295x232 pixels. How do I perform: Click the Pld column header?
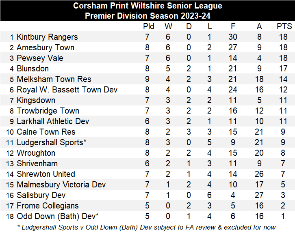149,26
